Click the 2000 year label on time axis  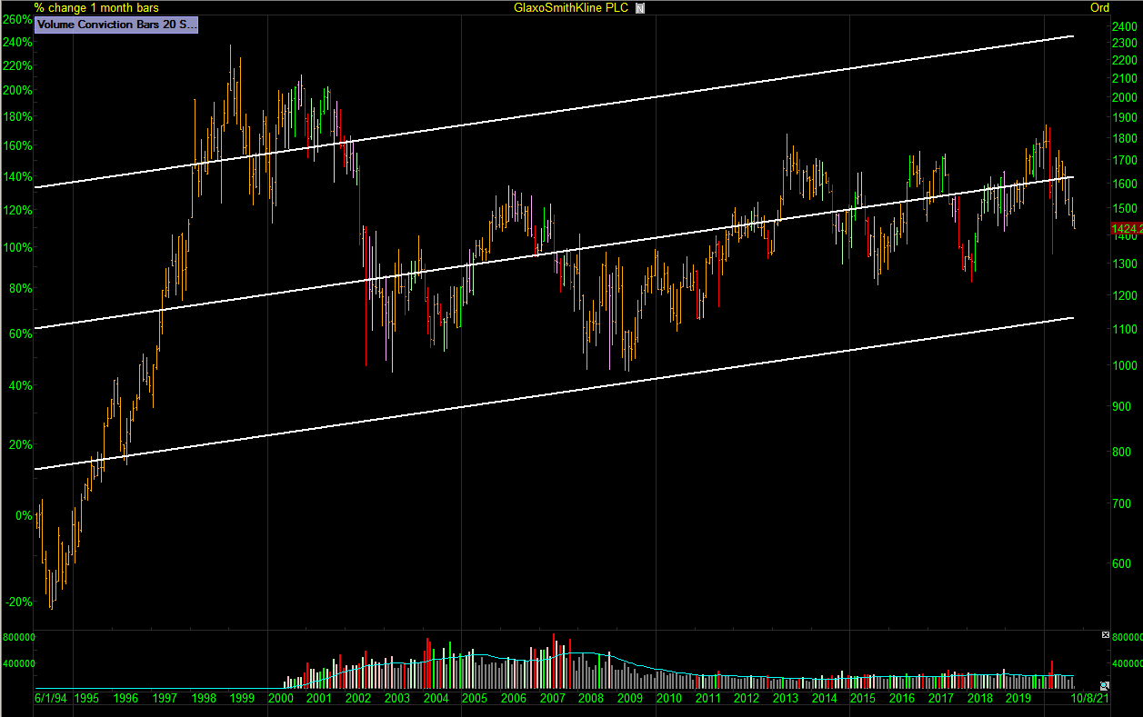click(280, 699)
